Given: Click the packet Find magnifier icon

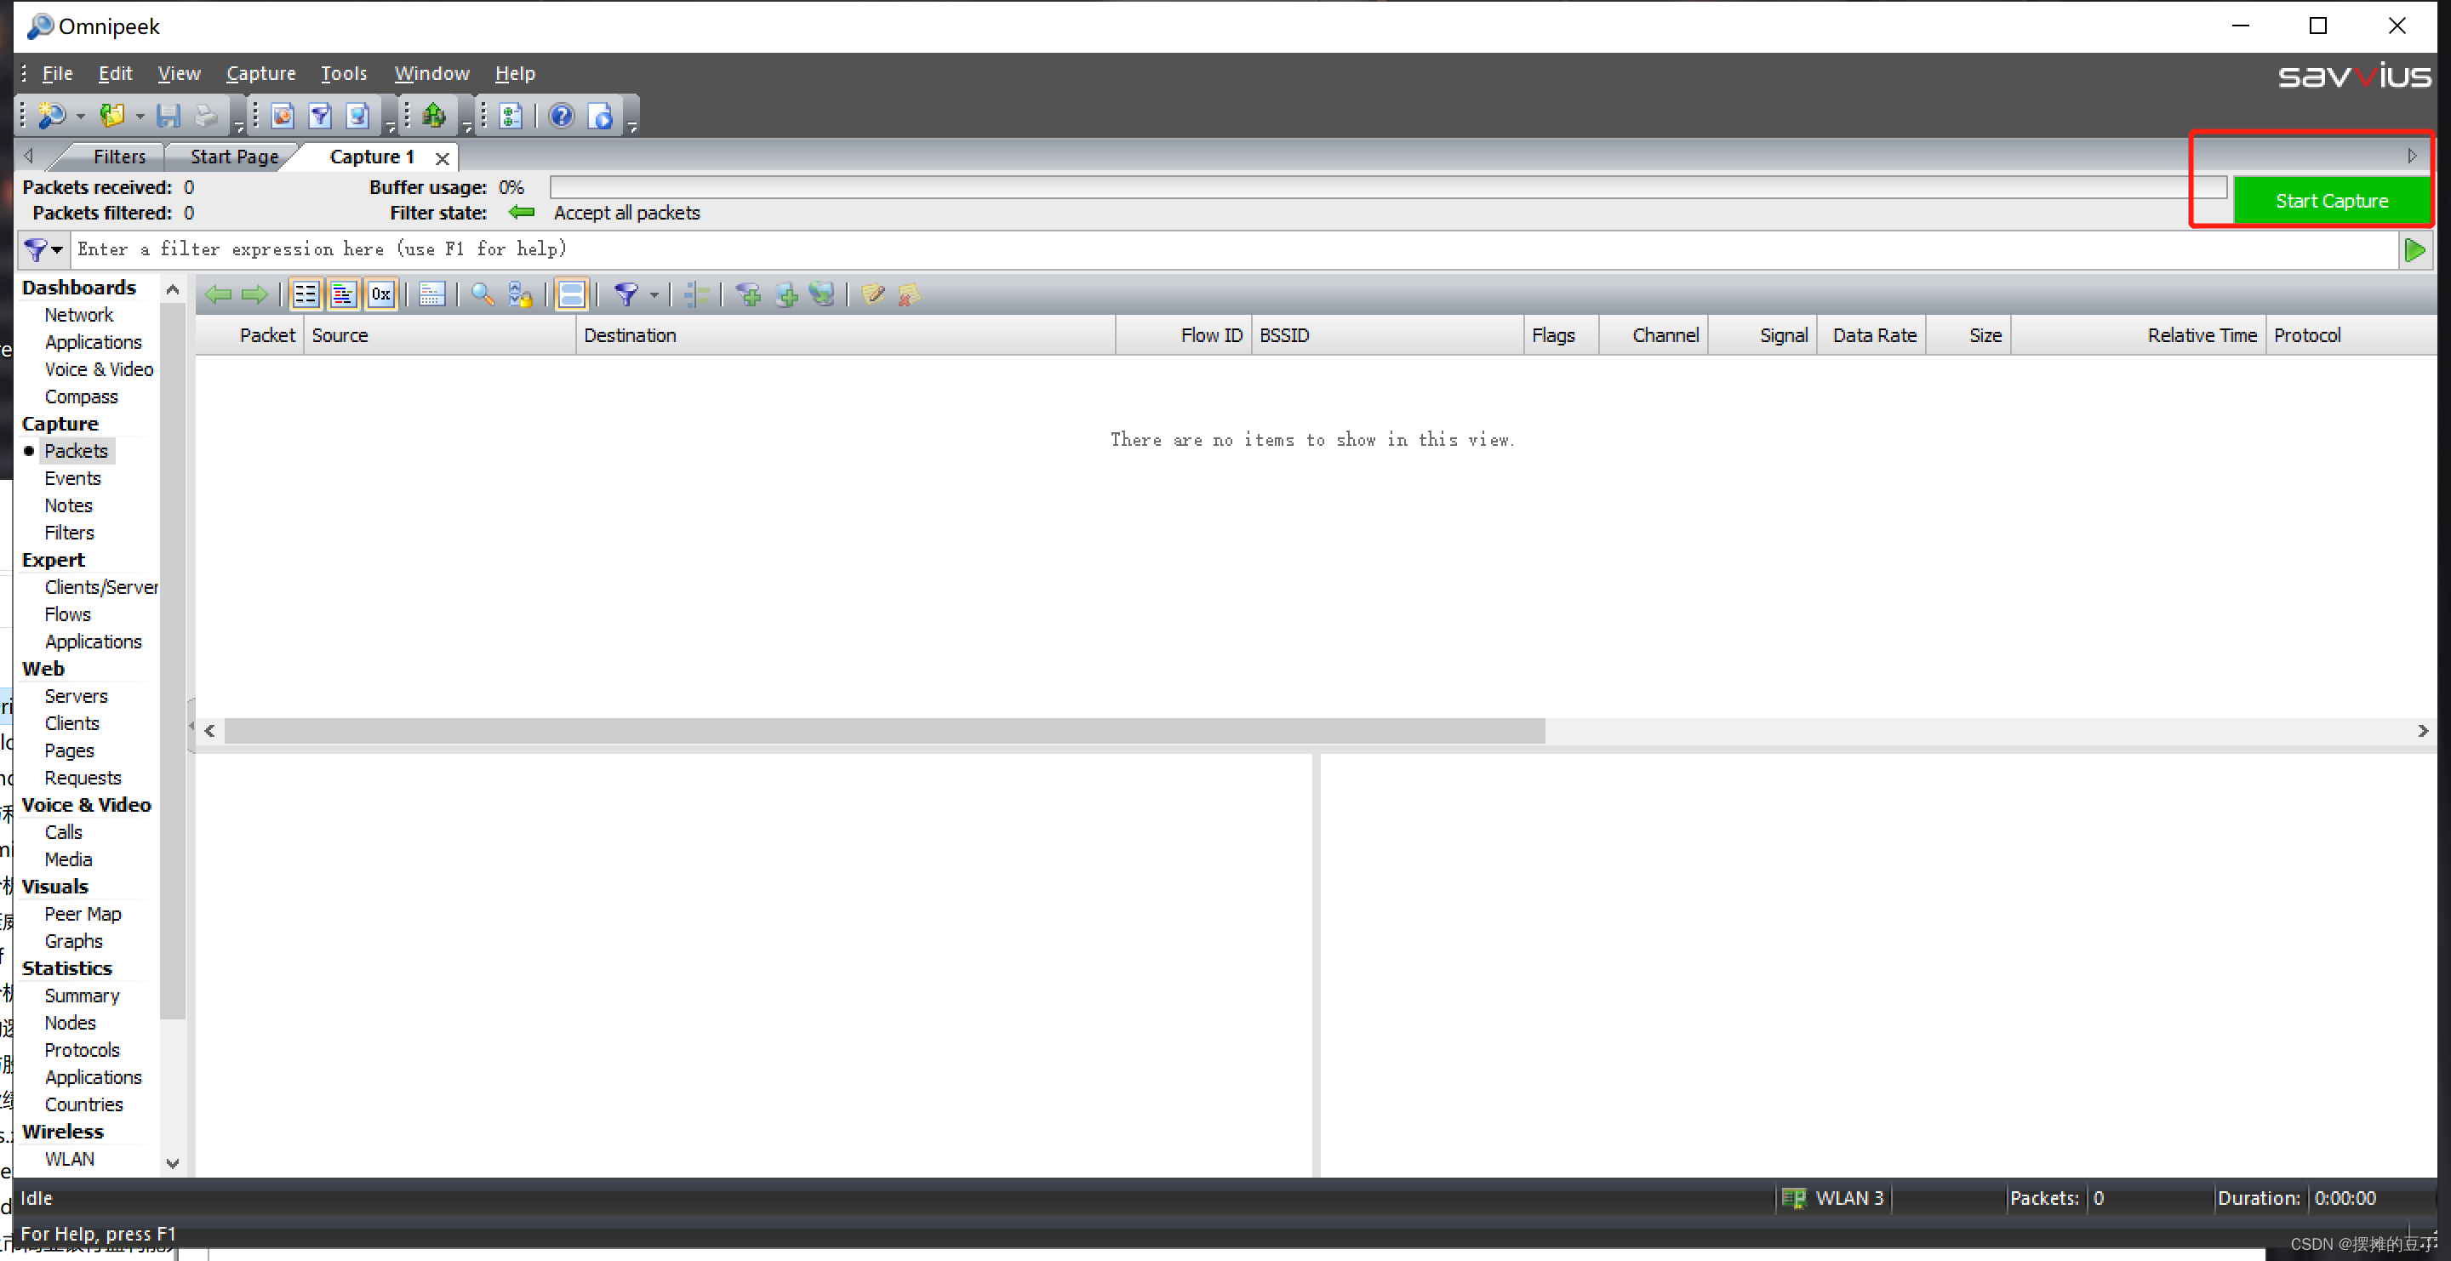Looking at the screenshot, I should [483, 294].
